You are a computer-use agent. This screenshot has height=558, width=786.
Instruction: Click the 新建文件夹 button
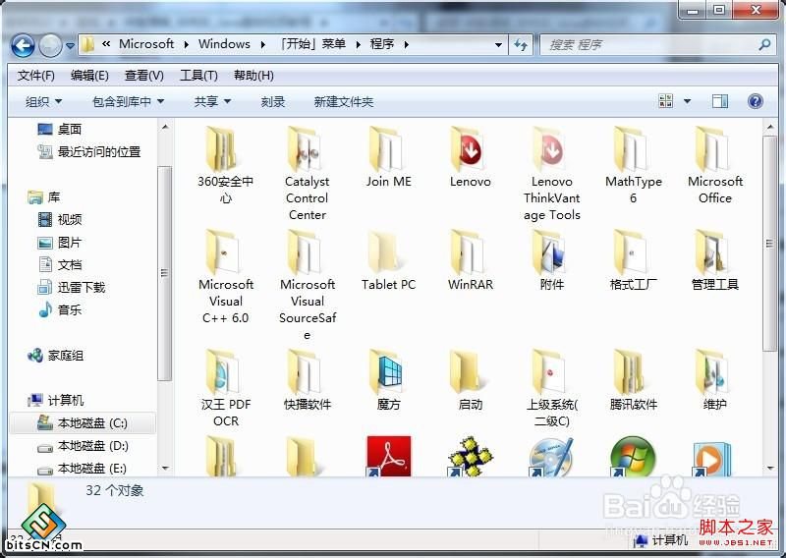343,102
